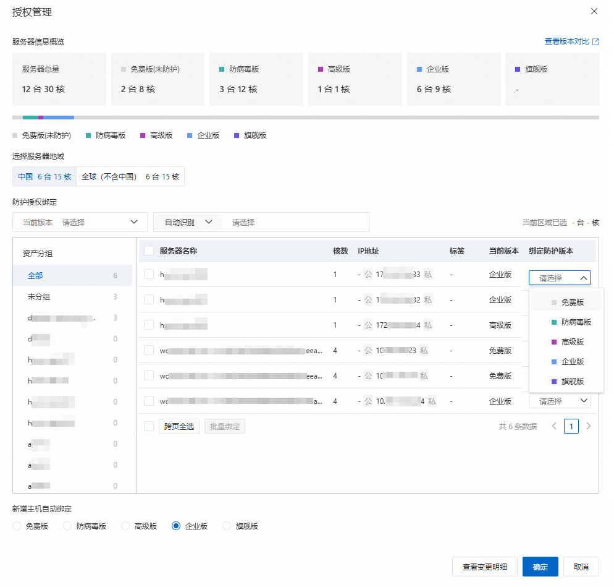Viewport: 614px width, 587px height.
Task: Click the 防病毒版 legend swatch below progress bar
Action: [88, 135]
